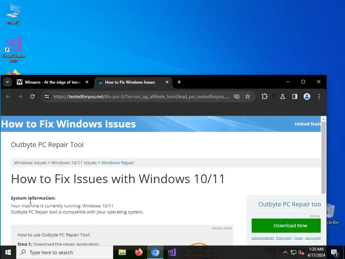Close the How to Fix Windows Issues tab

click(x=167, y=82)
